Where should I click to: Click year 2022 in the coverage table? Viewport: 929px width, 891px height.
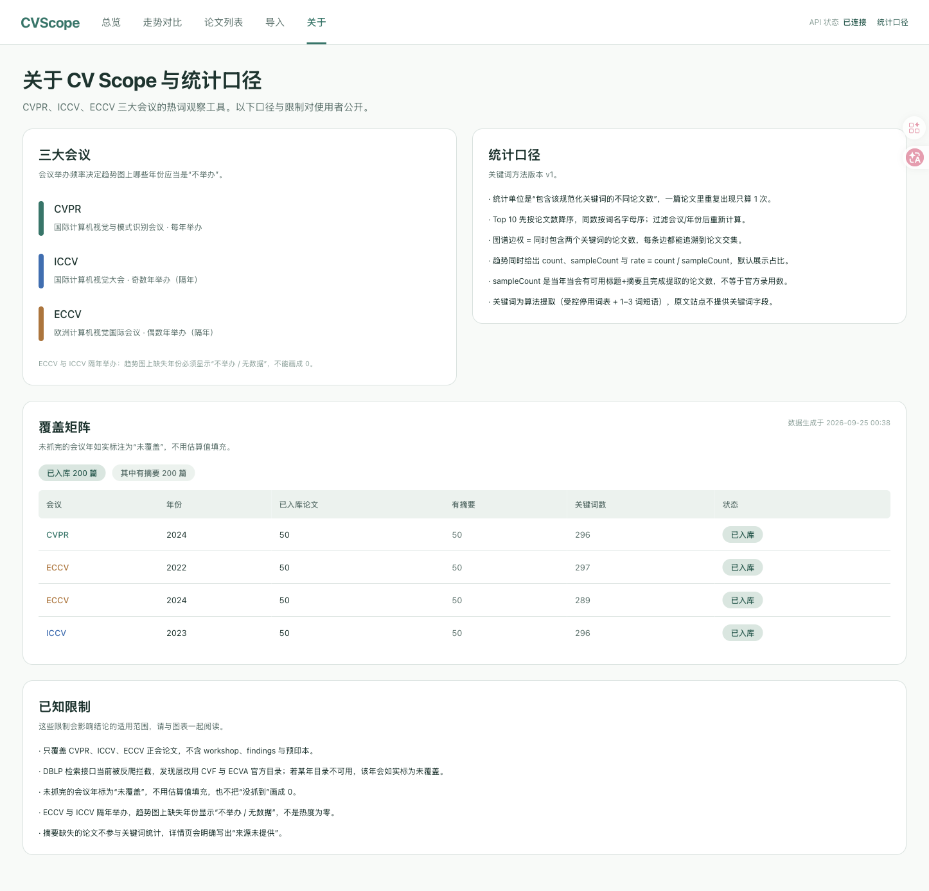(x=177, y=568)
